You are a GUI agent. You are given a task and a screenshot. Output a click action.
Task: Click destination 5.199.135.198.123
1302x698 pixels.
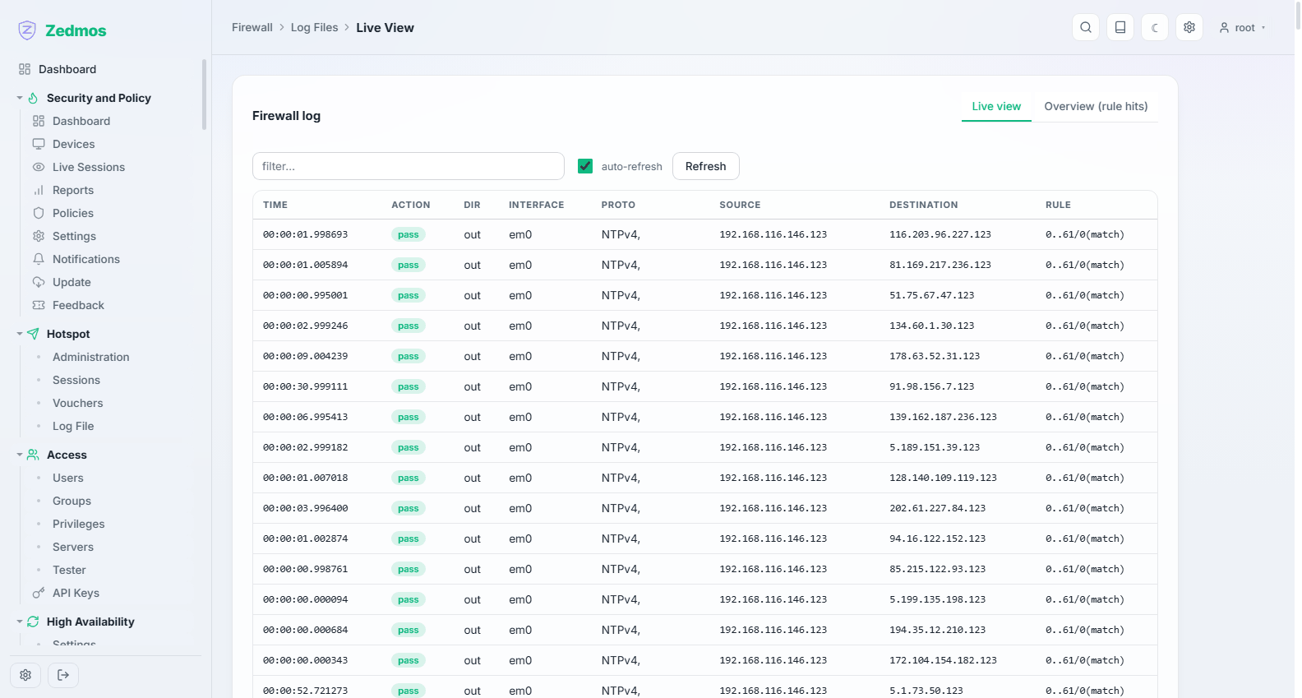(938, 599)
